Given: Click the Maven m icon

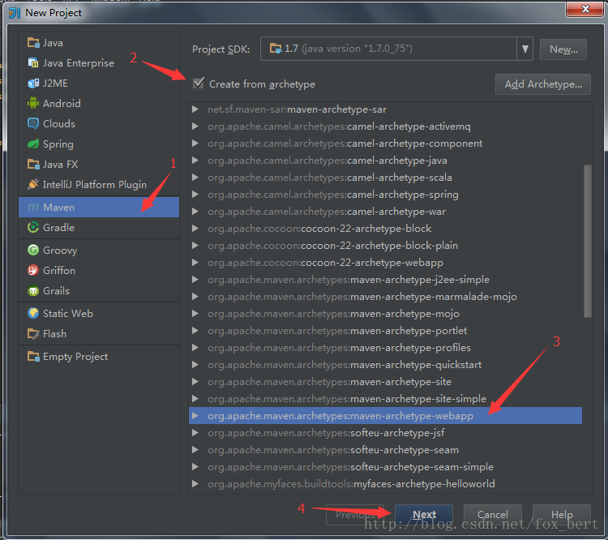Looking at the screenshot, I should click(x=33, y=207).
